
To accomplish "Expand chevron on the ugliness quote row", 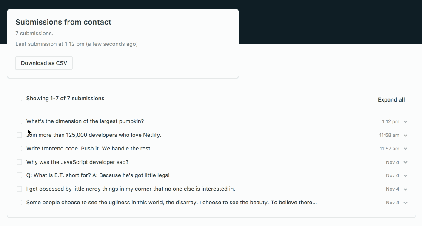I will pyautogui.click(x=405, y=203).
